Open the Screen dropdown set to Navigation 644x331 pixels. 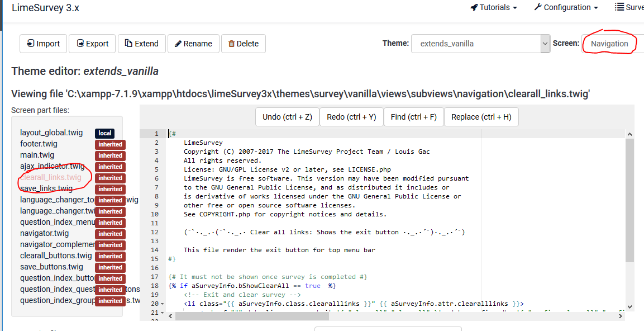click(x=612, y=44)
